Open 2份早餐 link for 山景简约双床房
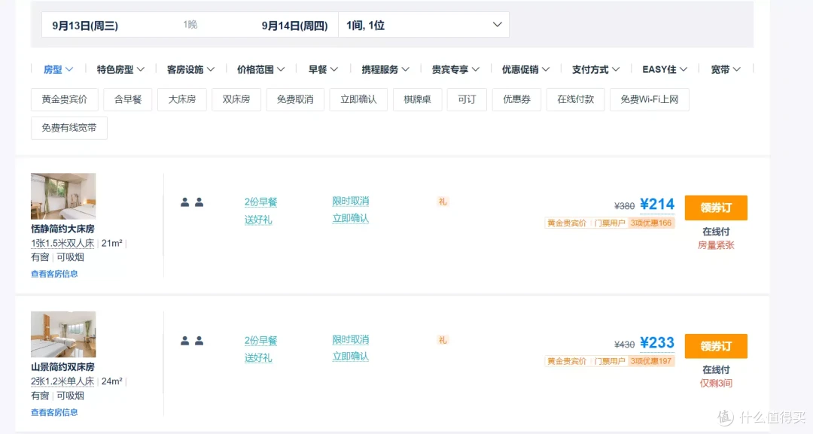The width and height of the screenshot is (813, 434). (x=260, y=340)
